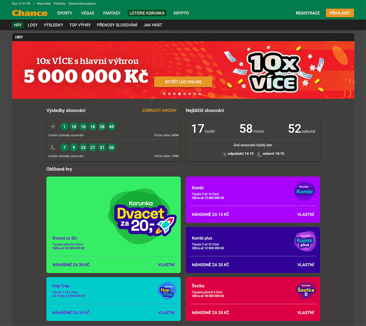Select the green number ball 16
Screen dimensions: 366x326
[83, 127]
